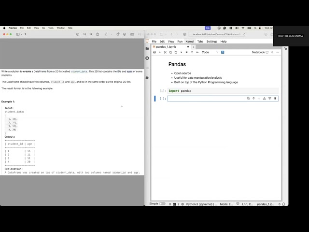Save the notebook with the save icon
309x232 pixels.
154,52
